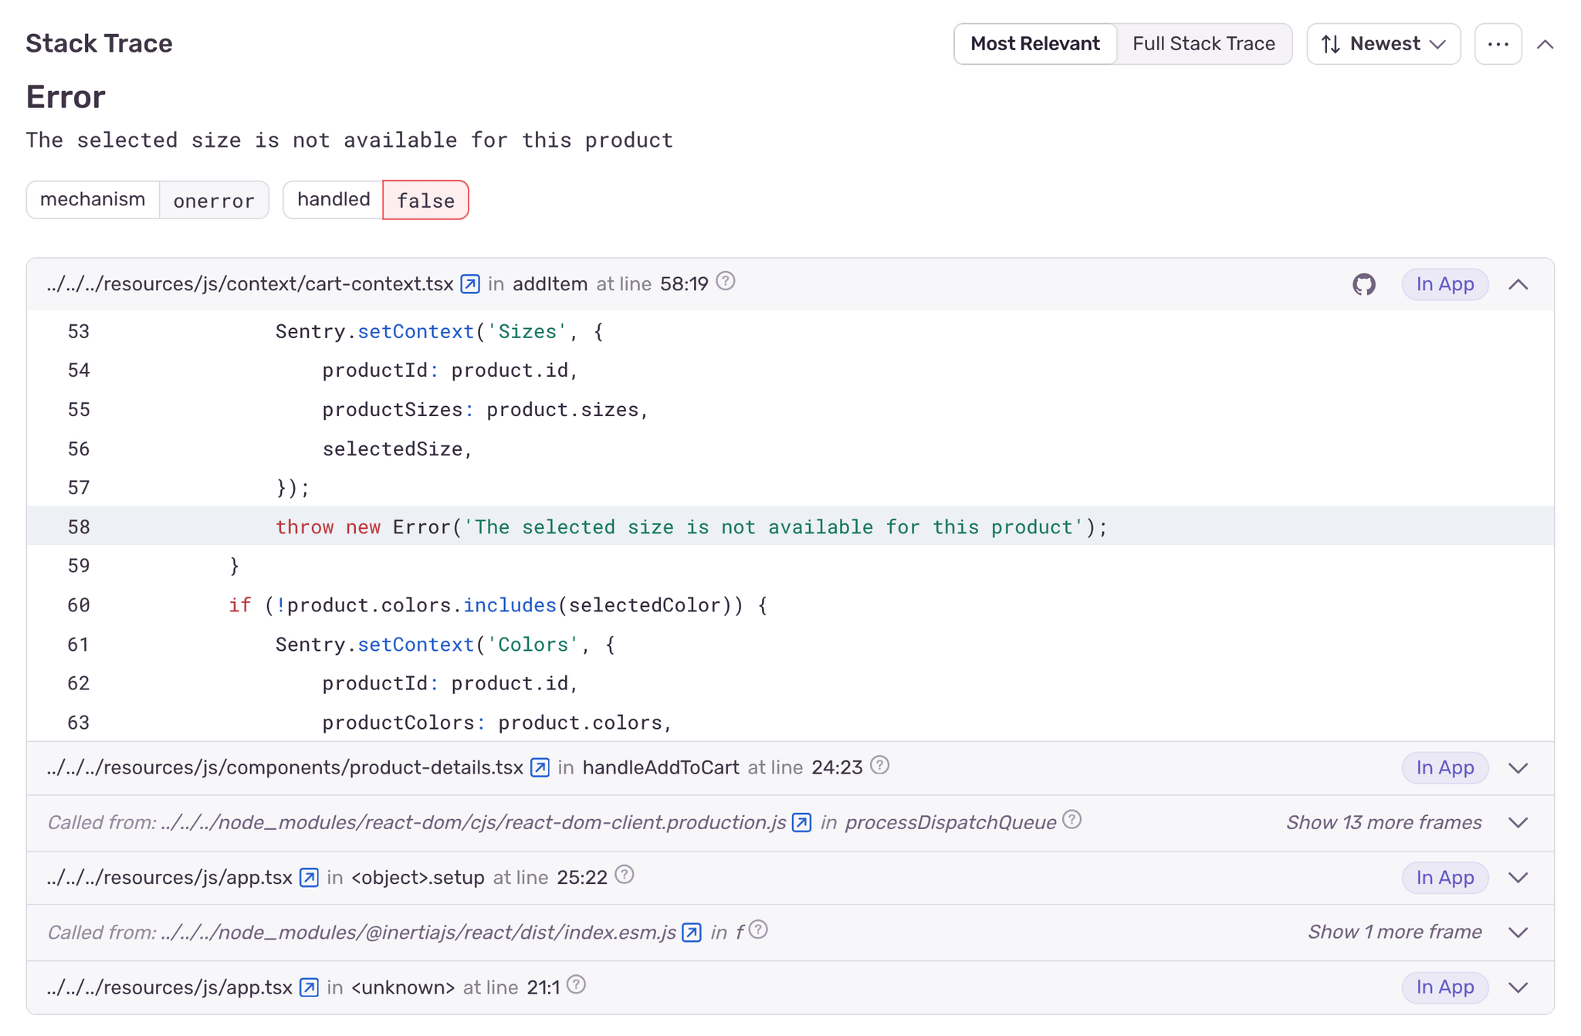The width and height of the screenshot is (1581, 1036).
Task: Click the handled tag key
Action: 333,200
